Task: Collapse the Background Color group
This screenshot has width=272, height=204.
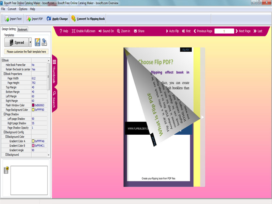Action: point(6,137)
